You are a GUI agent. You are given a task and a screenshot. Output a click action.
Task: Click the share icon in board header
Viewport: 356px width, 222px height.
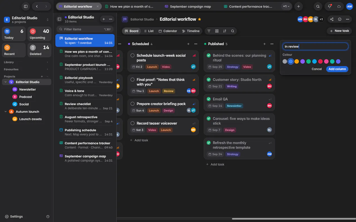click(332, 19)
